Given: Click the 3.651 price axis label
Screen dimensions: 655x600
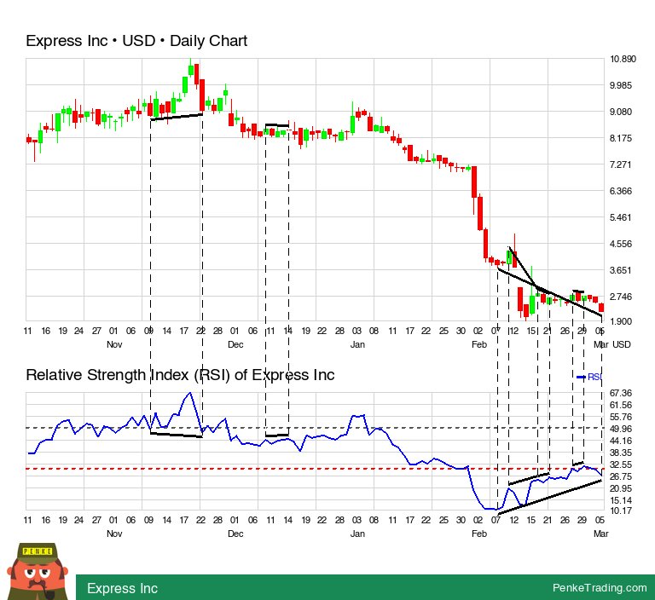Looking at the screenshot, I should pyautogui.click(x=621, y=270).
